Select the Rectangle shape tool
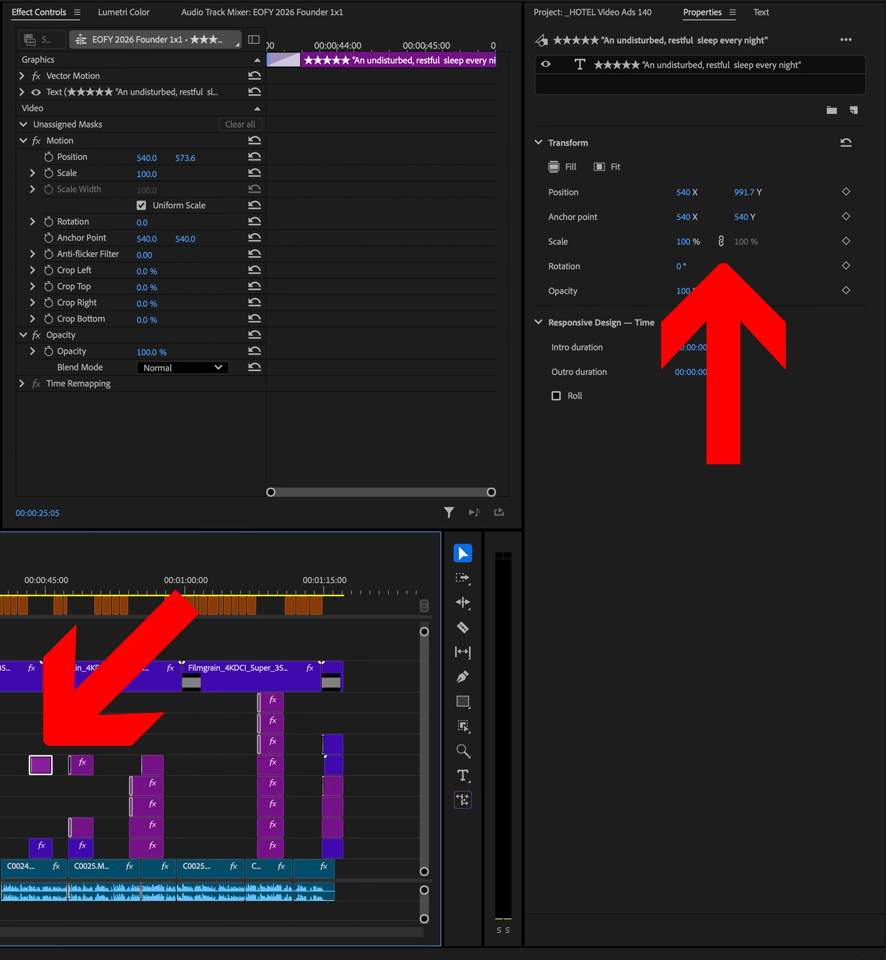 pyautogui.click(x=462, y=701)
